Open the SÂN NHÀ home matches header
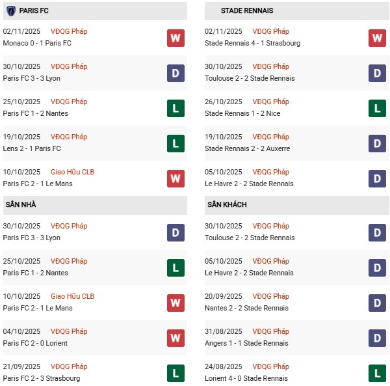 (x=21, y=205)
